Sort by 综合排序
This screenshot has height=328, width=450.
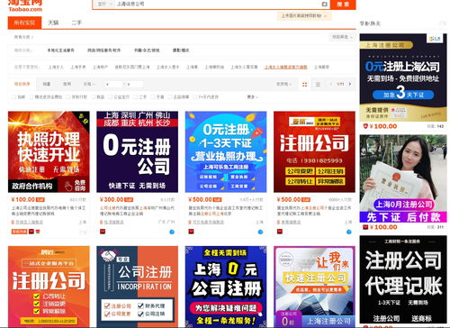(22, 84)
